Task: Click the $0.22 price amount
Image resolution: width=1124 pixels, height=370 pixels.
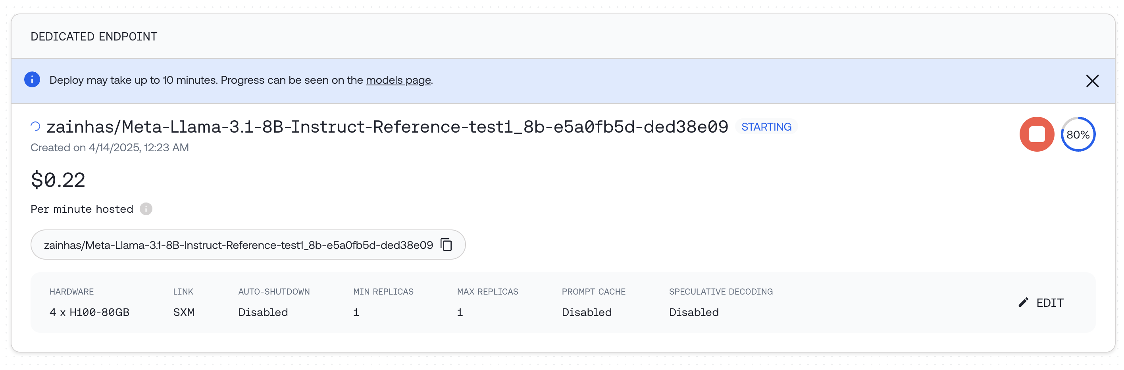Action: (58, 180)
